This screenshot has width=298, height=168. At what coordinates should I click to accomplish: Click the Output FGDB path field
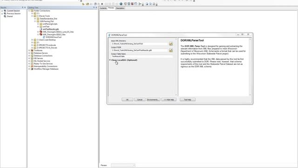(140, 50)
